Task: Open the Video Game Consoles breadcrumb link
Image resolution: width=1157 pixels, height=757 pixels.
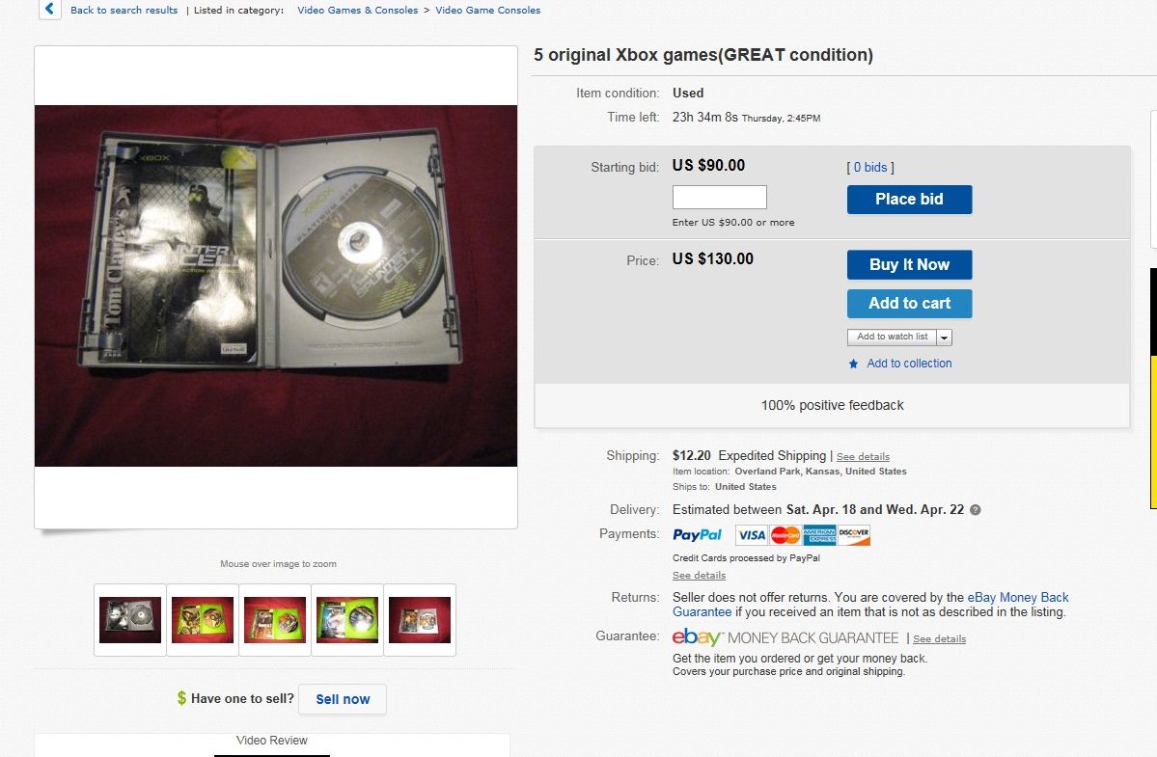Action: point(487,11)
